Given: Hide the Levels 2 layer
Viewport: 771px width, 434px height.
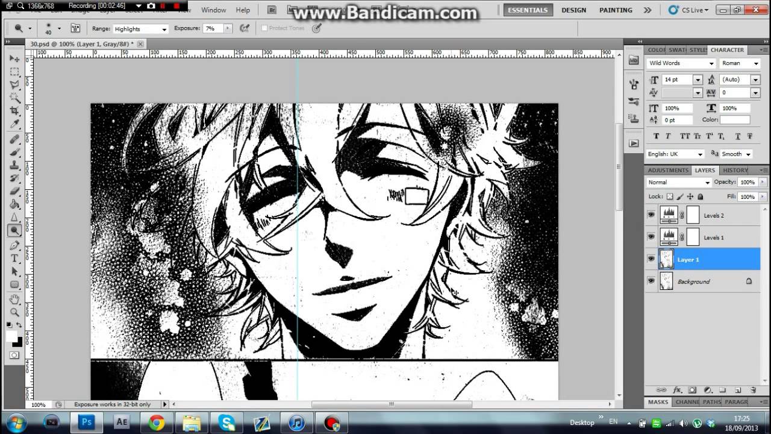Looking at the screenshot, I should click(651, 215).
